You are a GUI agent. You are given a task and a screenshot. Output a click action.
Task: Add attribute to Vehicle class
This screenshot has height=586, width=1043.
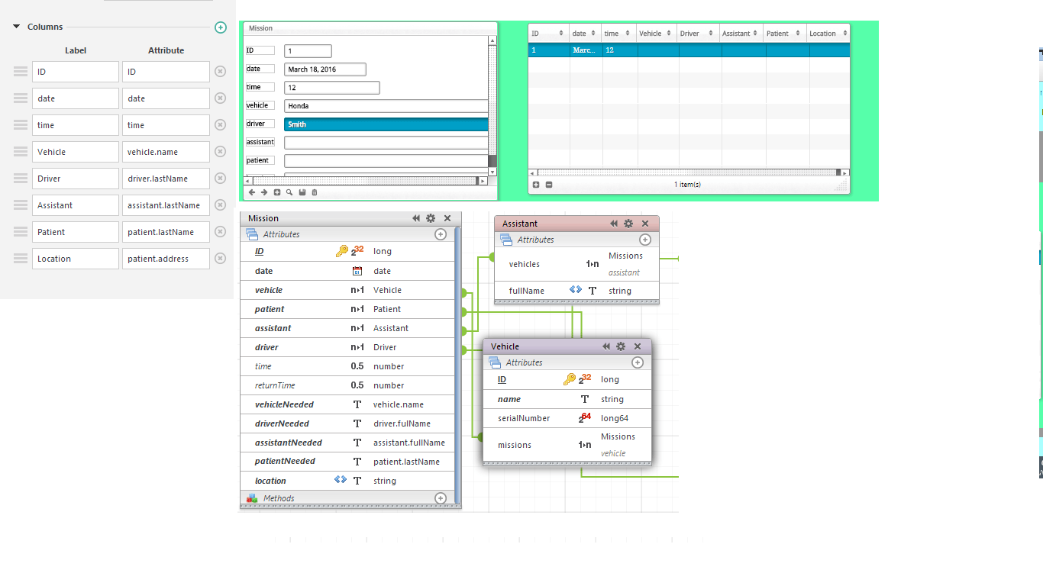[638, 362]
